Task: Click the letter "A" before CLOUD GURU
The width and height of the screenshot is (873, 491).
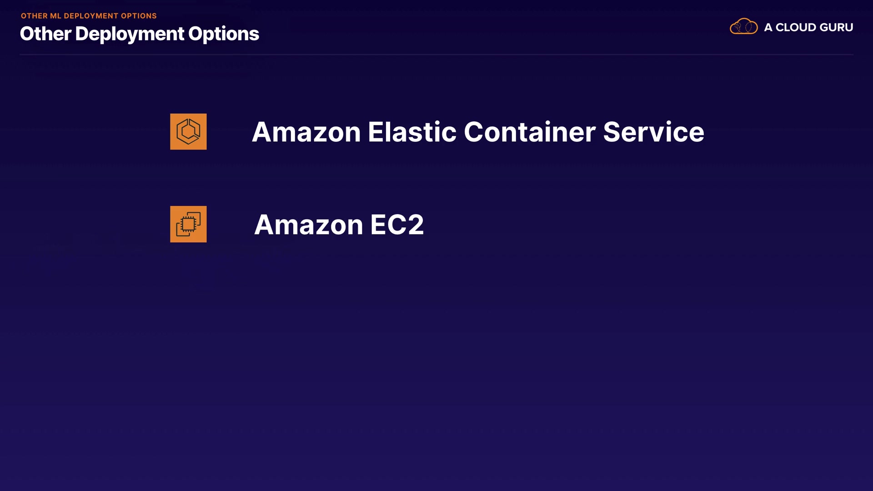Action: tap(768, 27)
